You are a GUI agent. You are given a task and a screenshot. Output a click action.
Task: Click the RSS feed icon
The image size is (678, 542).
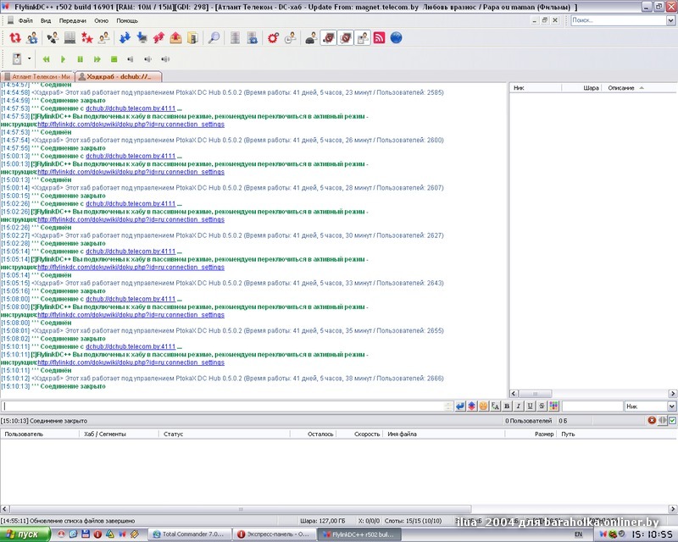point(380,38)
